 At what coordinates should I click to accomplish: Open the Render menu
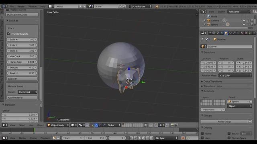coord(21,6)
